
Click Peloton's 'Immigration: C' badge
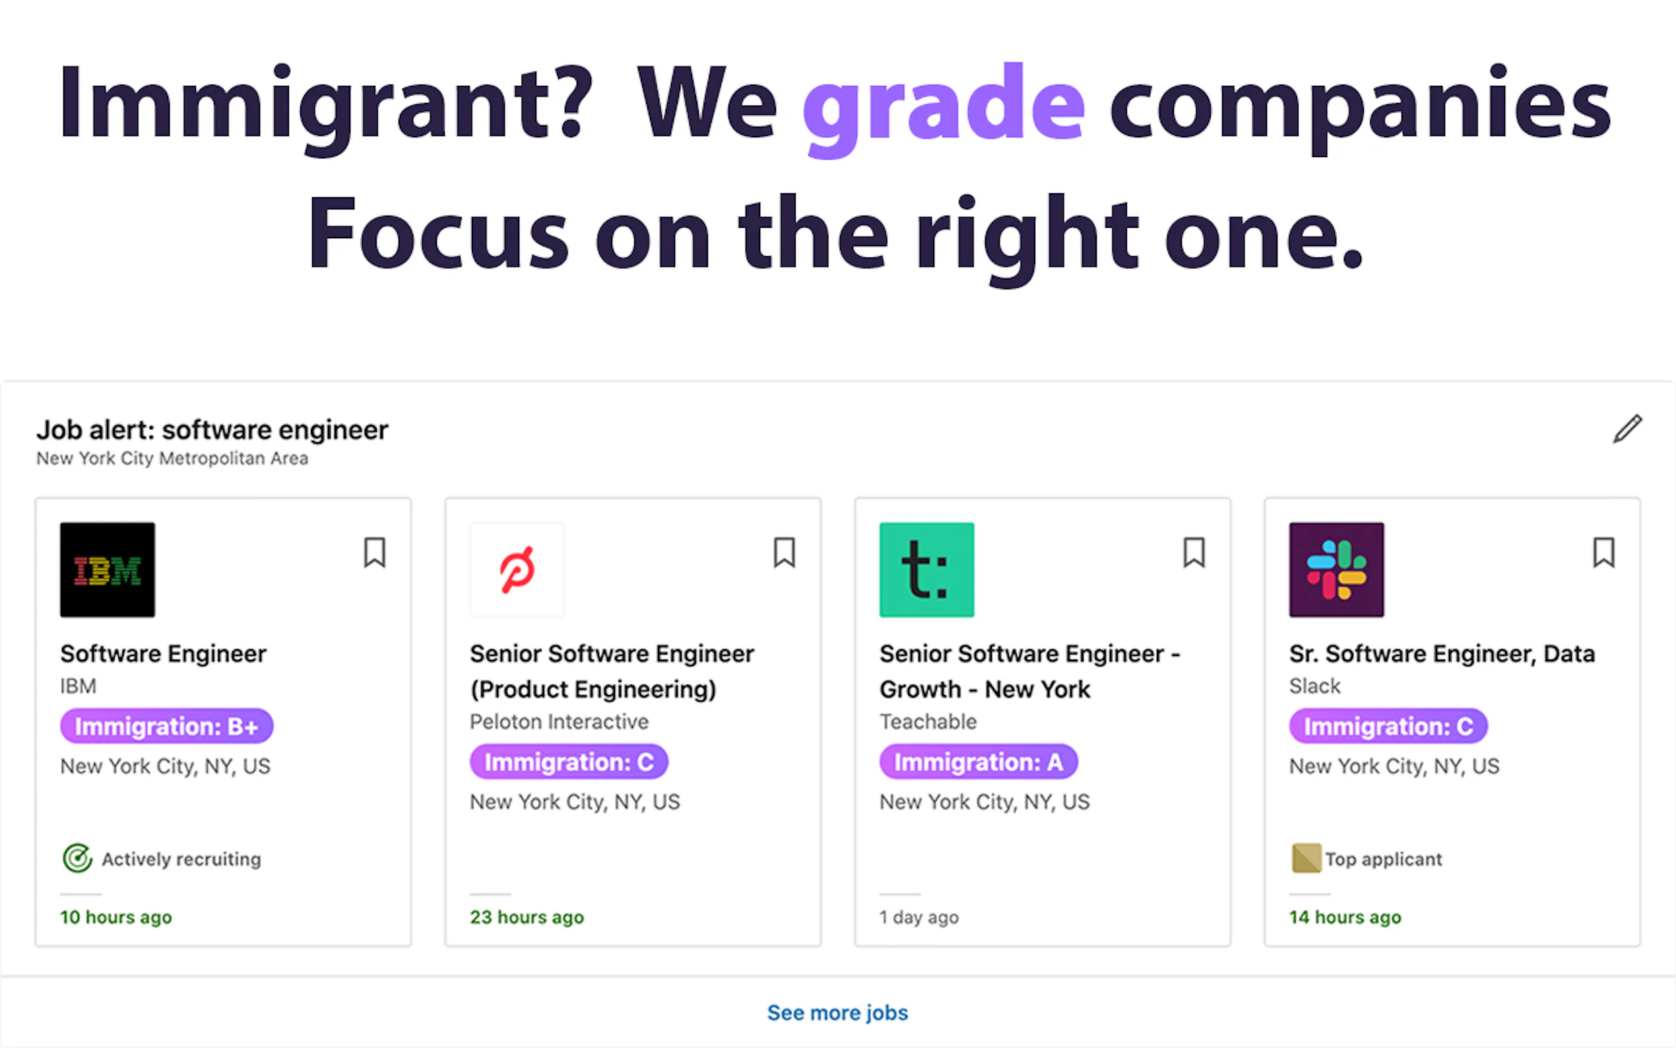point(568,762)
